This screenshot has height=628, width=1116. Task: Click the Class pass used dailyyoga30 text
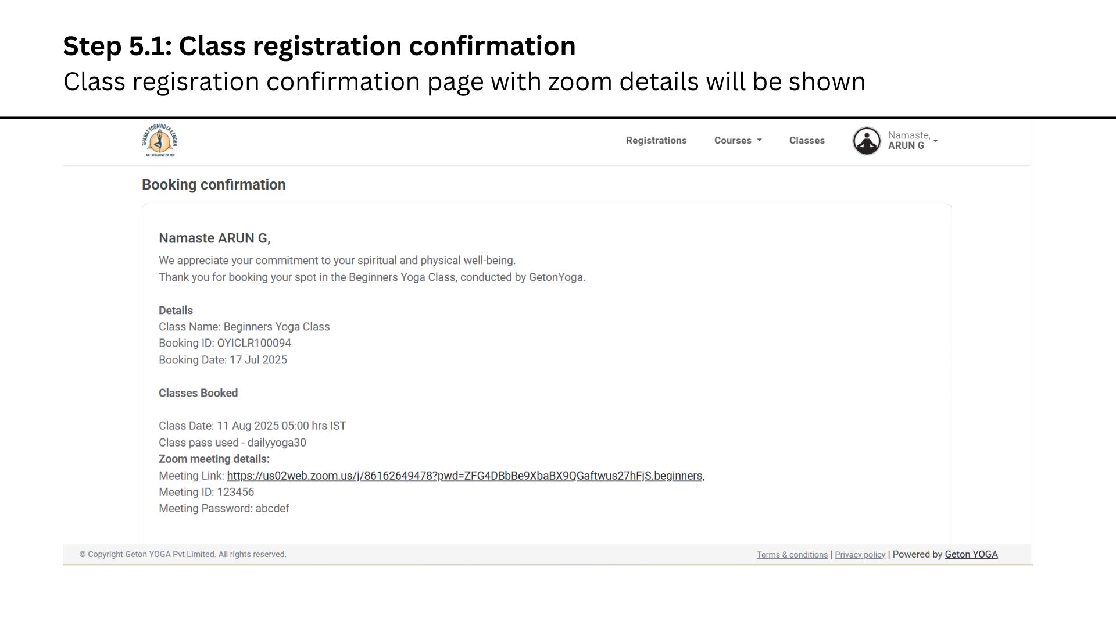pyautogui.click(x=233, y=443)
